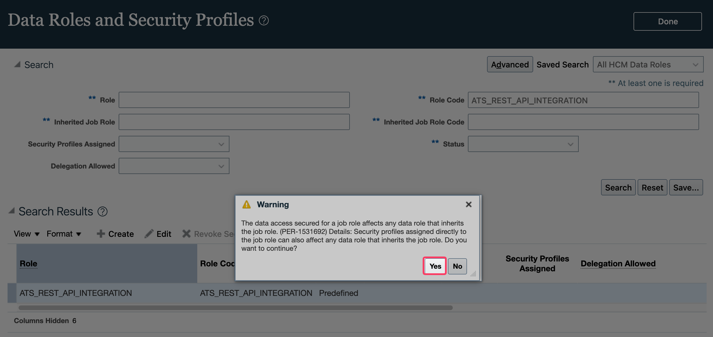Viewport: 713px width, 337px height.
Task: Sort by Delegation Allowed column header
Action: [618, 263]
